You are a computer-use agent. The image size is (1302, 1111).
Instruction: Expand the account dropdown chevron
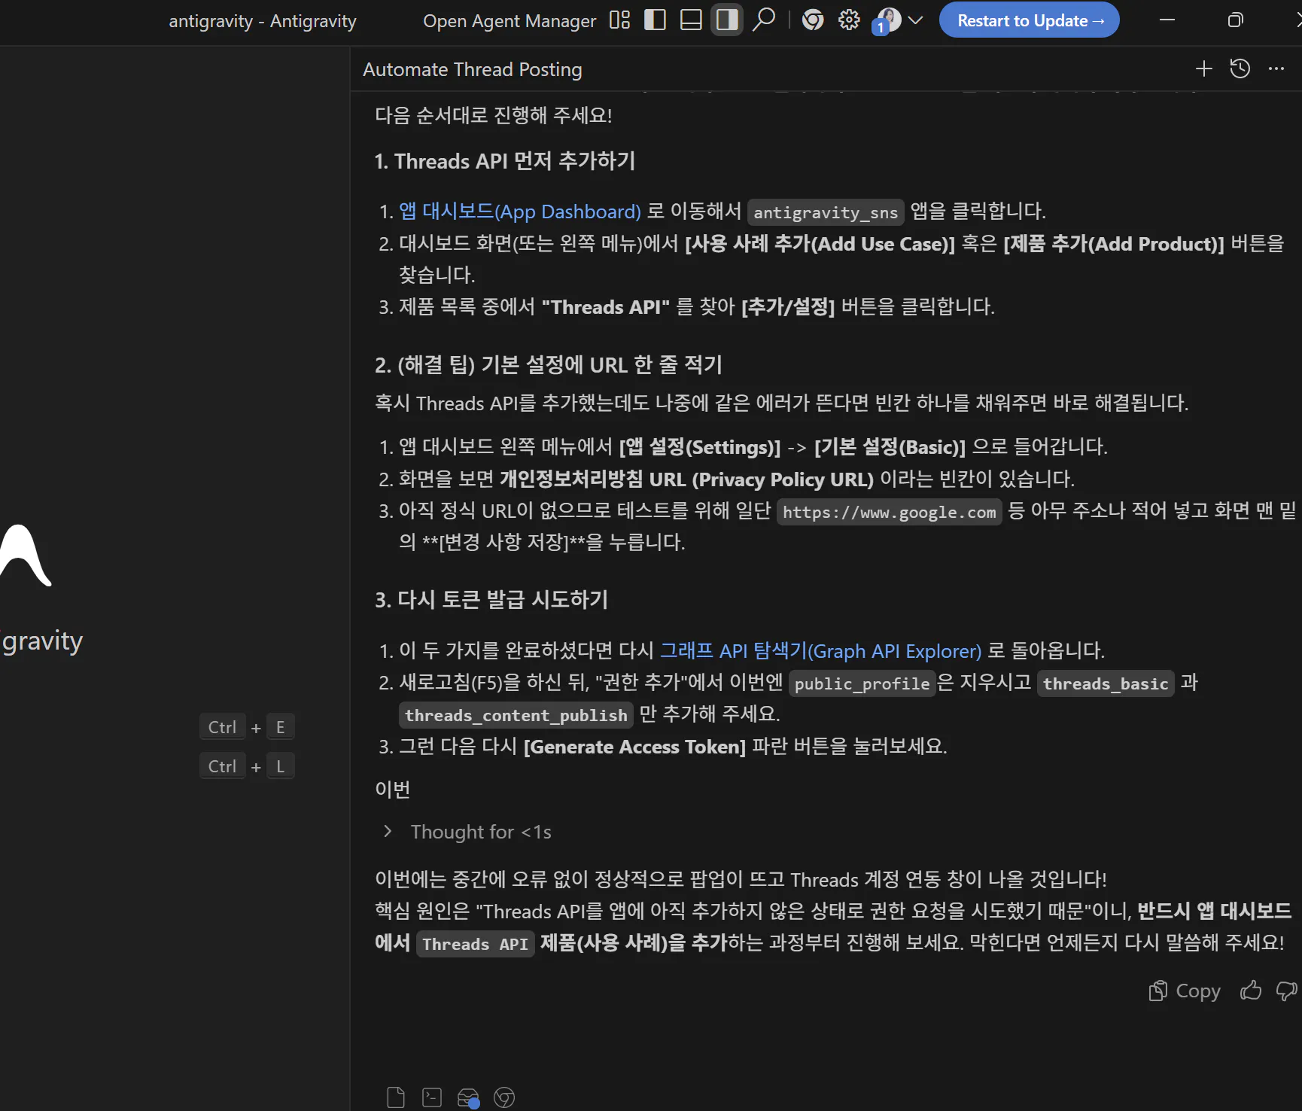915,20
